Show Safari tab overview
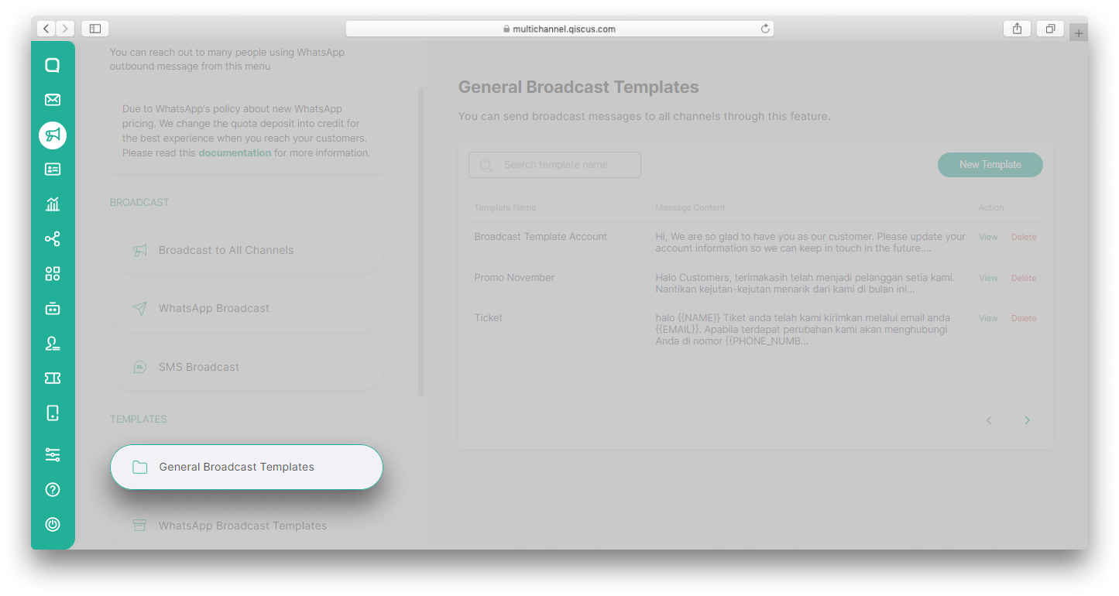 [1050, 29]
